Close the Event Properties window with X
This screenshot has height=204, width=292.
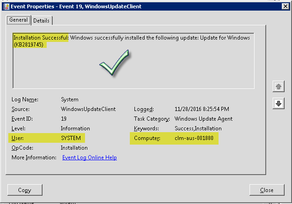click(x=285, y=6)
